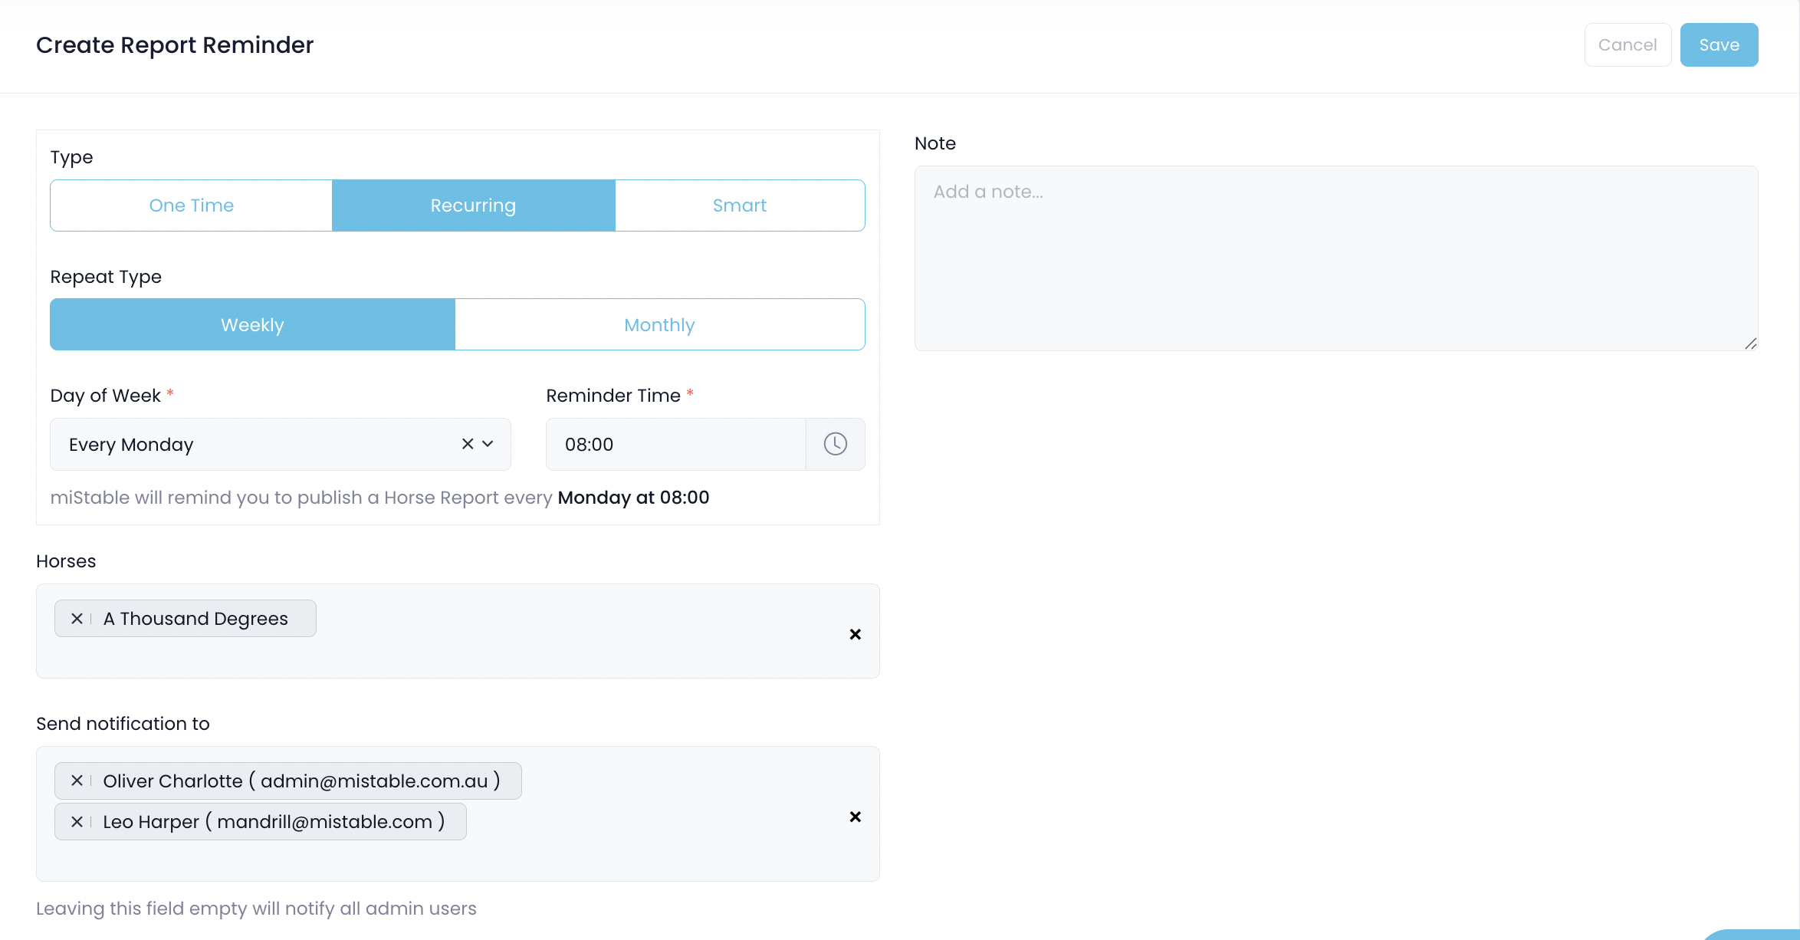Switch repeat type to Monthly

(659, 325)
